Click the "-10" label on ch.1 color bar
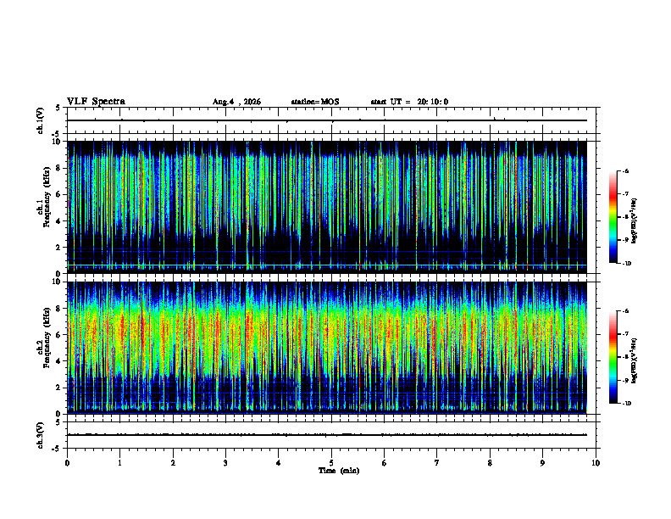 [x=627, y=264]
